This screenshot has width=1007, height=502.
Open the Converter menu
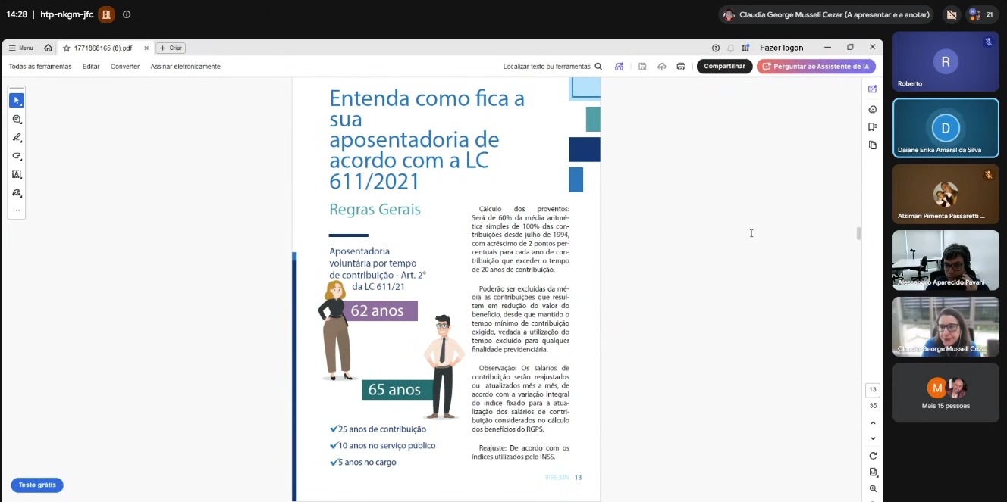[125, 67]
